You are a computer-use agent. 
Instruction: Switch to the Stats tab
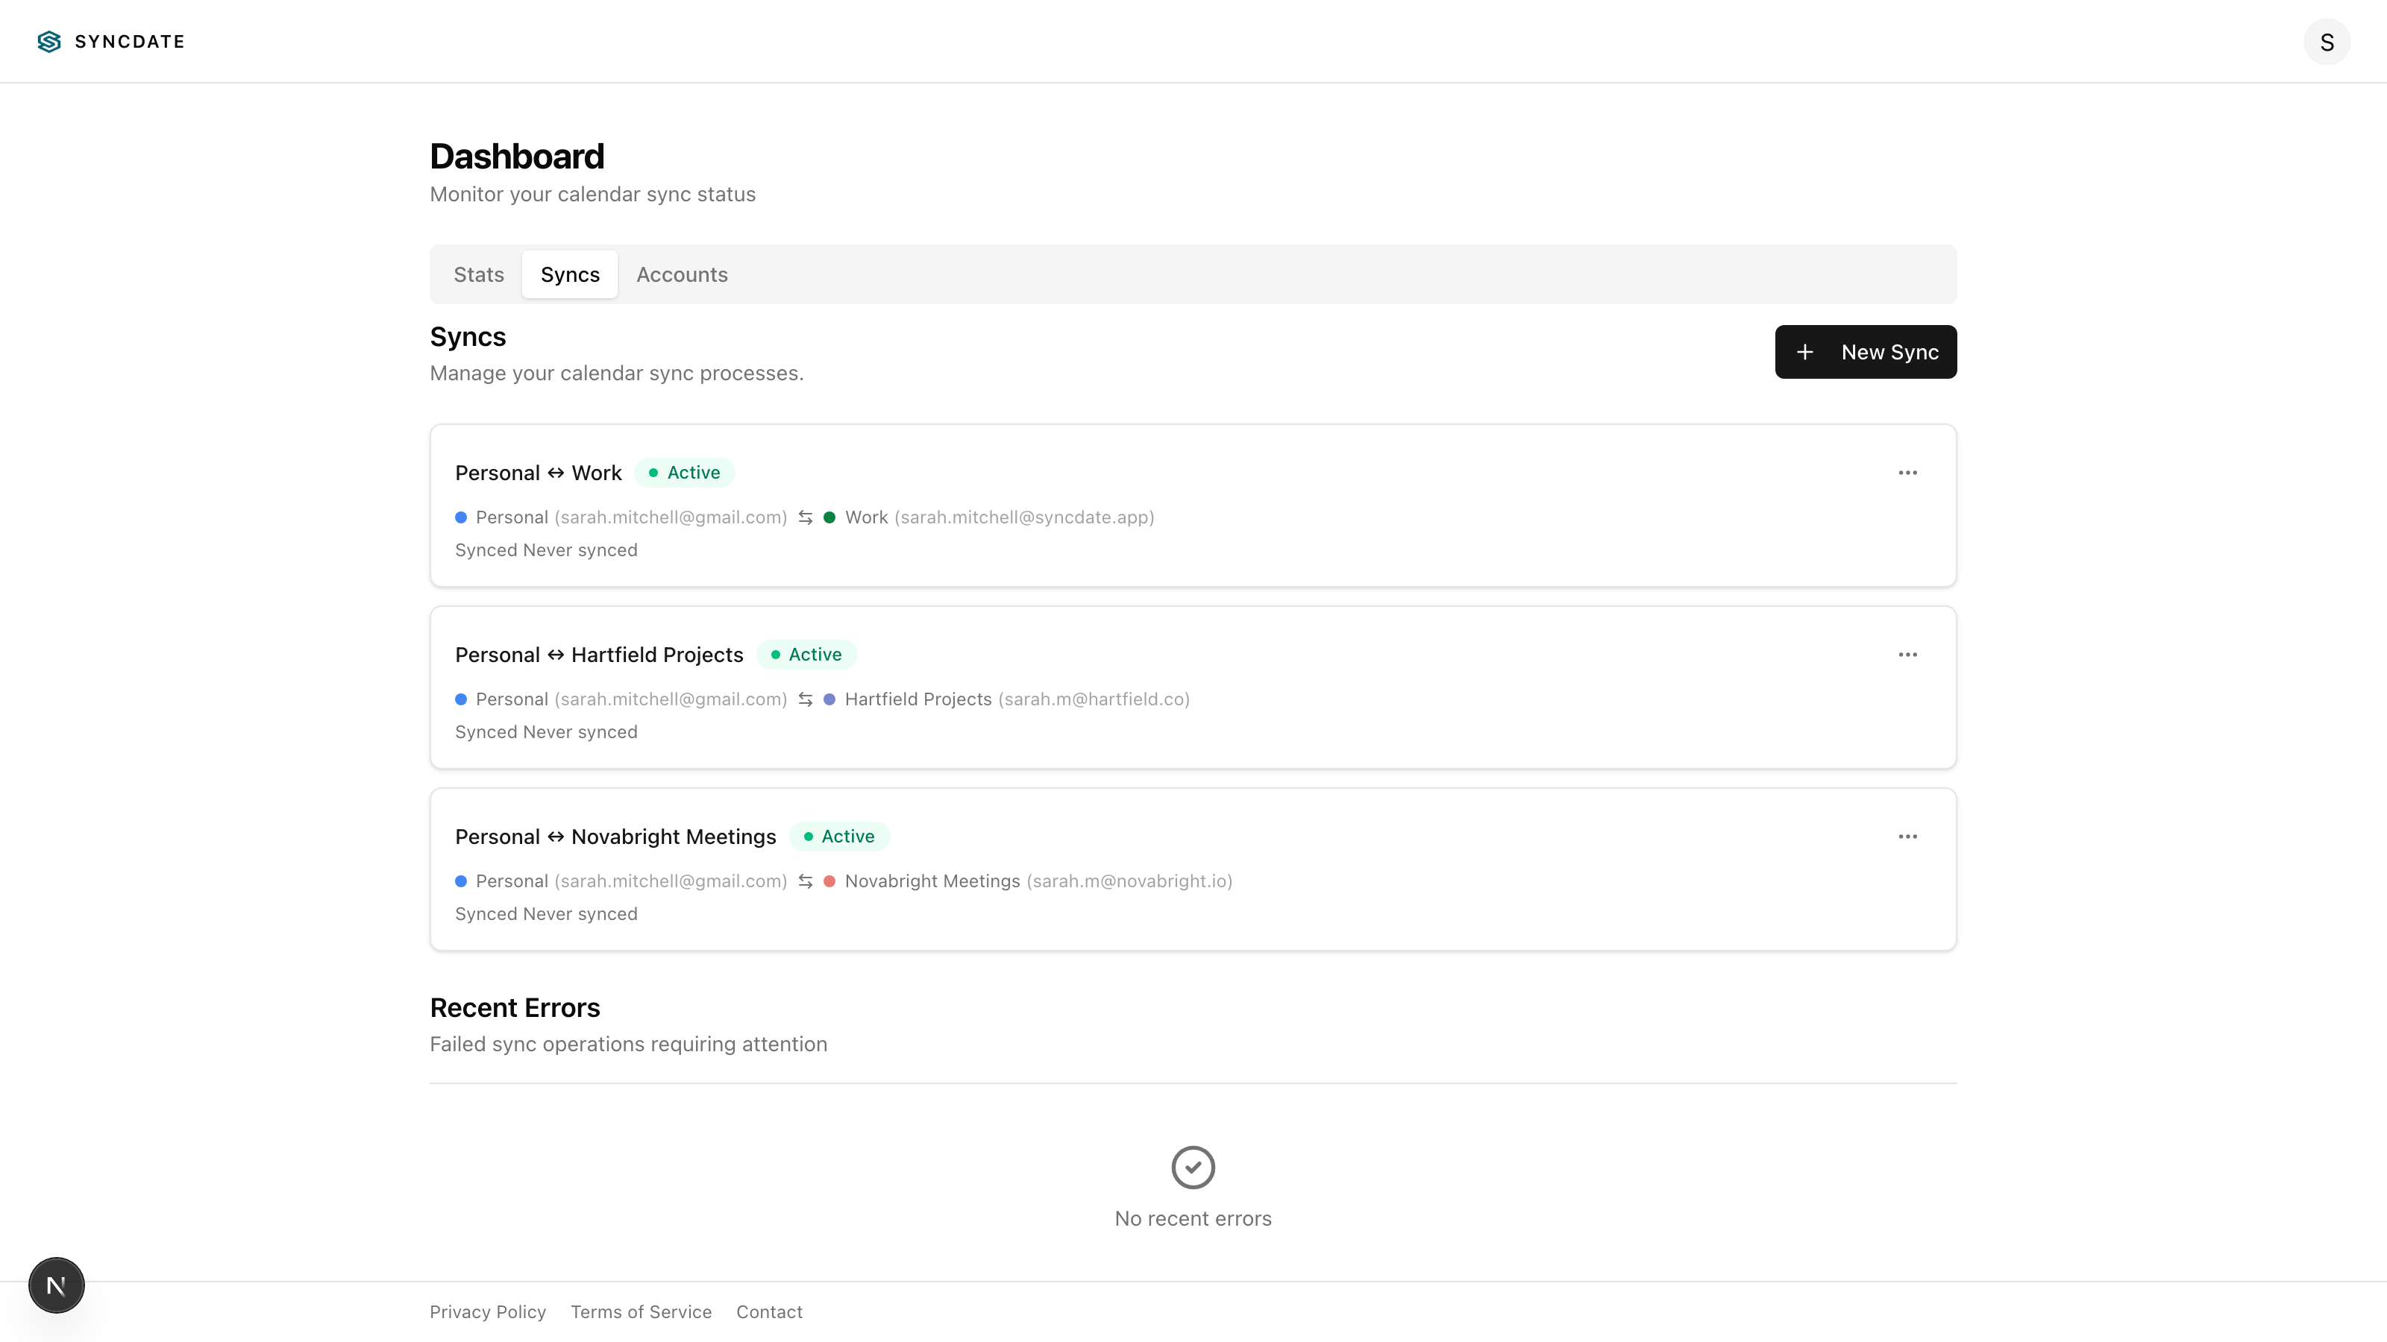[478, 274]
